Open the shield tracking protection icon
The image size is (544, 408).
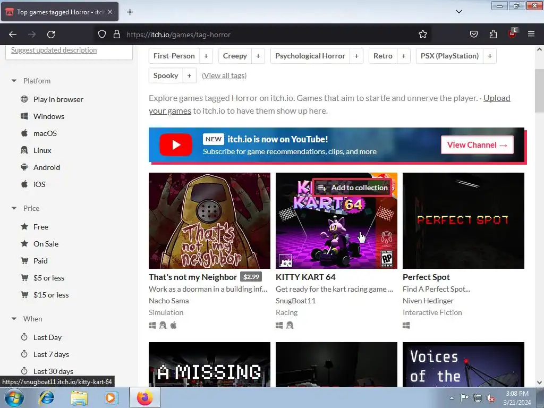tap(101, 35)
